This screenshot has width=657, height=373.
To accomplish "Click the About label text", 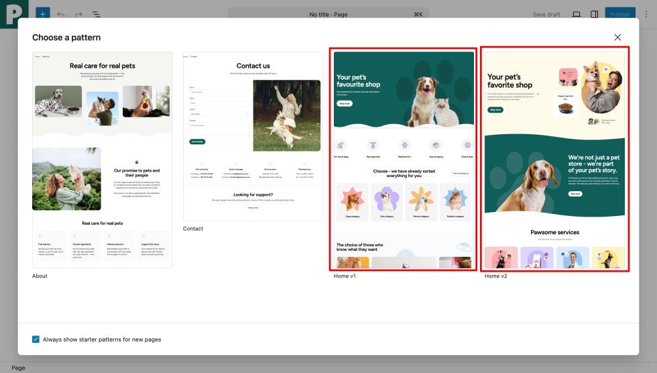I will tap(40, 276).
